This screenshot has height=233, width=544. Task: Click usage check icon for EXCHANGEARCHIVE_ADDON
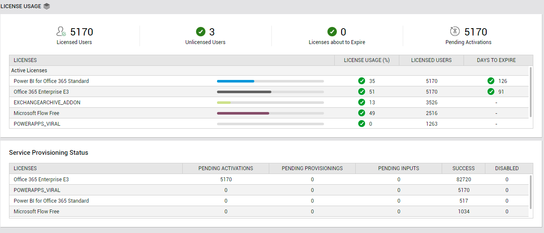[x=362, y=102]
